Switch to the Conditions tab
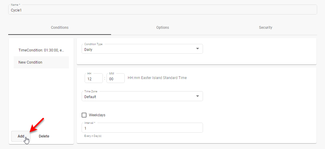 click(59, 28)
